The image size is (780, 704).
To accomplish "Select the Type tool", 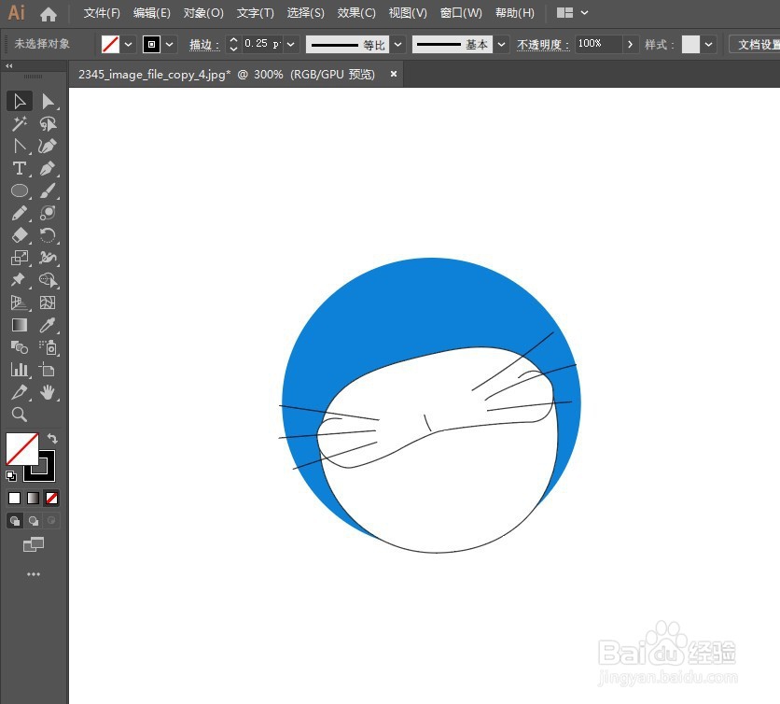I will (x=20, y=168).
